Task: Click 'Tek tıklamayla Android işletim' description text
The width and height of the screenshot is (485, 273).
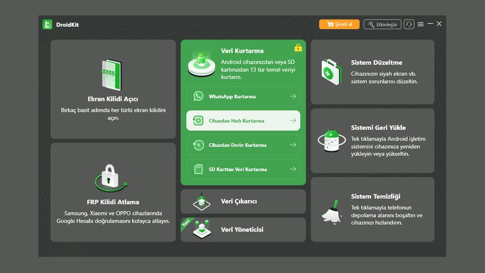Action: tap(388, 146)
